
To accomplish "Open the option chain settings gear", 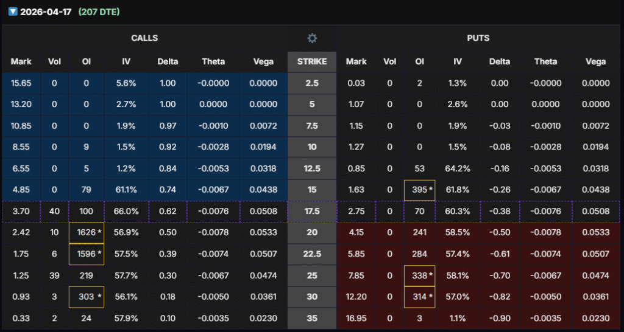I will tap(312, 38).
